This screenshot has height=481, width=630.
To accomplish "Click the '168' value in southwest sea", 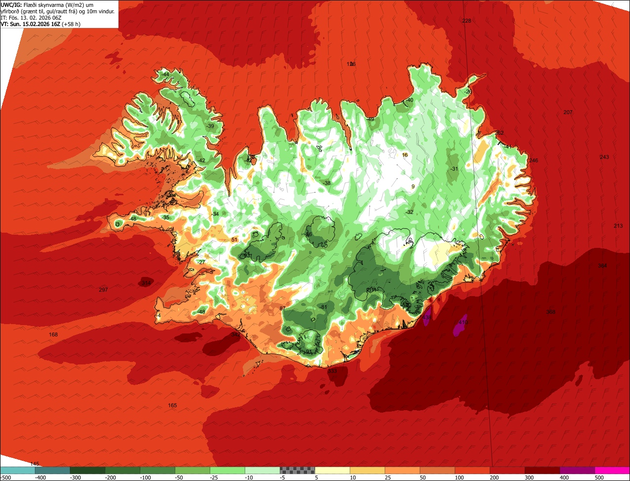I will click(54, 335).
